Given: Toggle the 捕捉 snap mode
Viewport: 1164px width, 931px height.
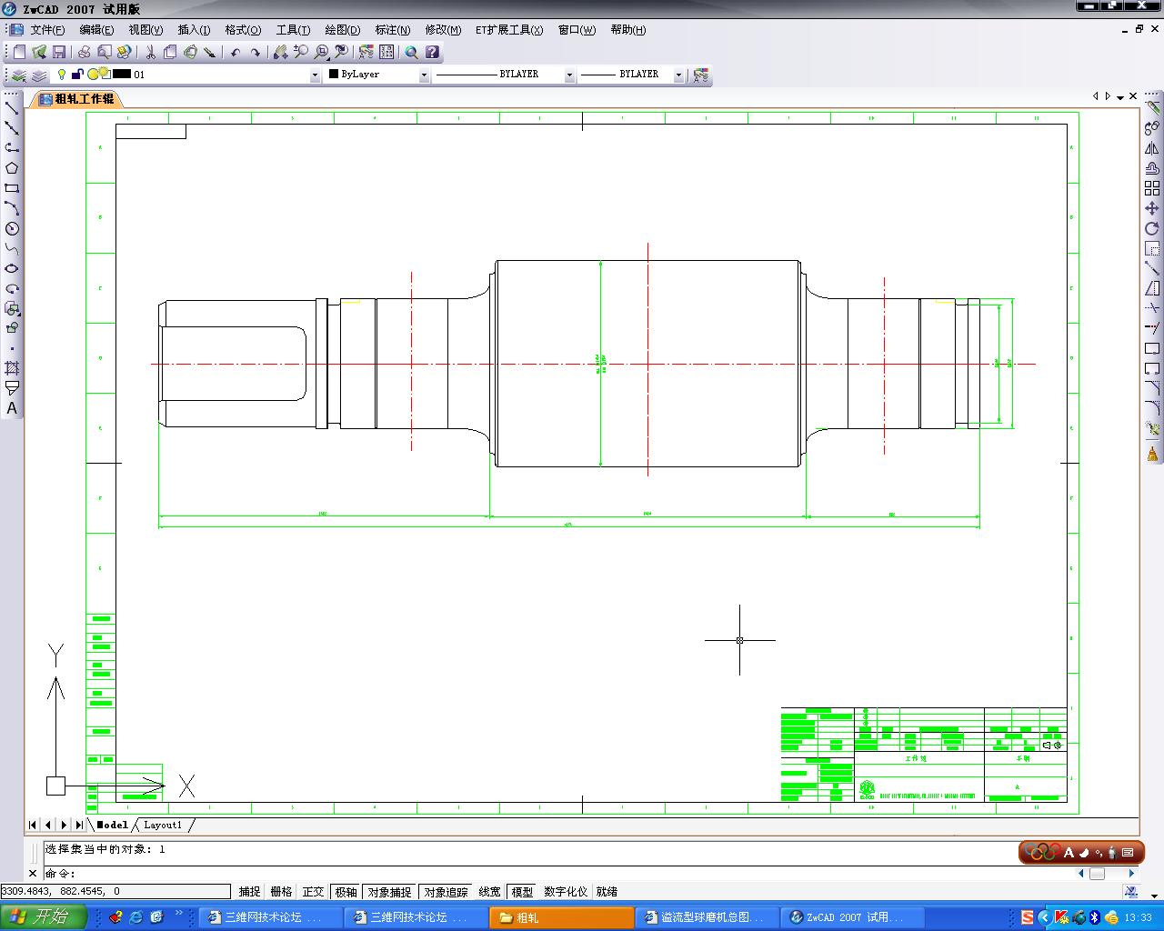Looking at the screenshot, I should pos(249,892).
